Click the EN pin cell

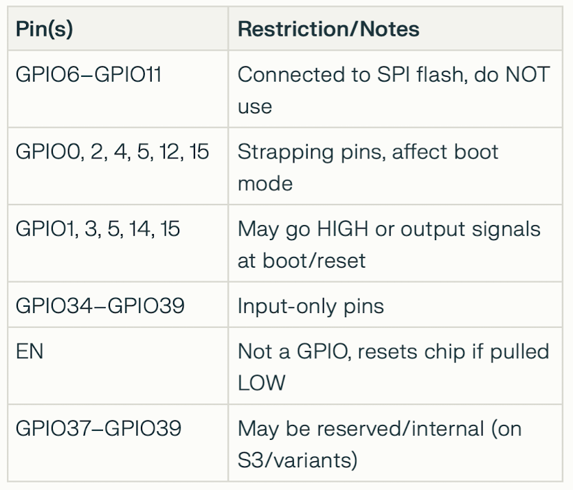pyautogui.click(x=29, y=351)
